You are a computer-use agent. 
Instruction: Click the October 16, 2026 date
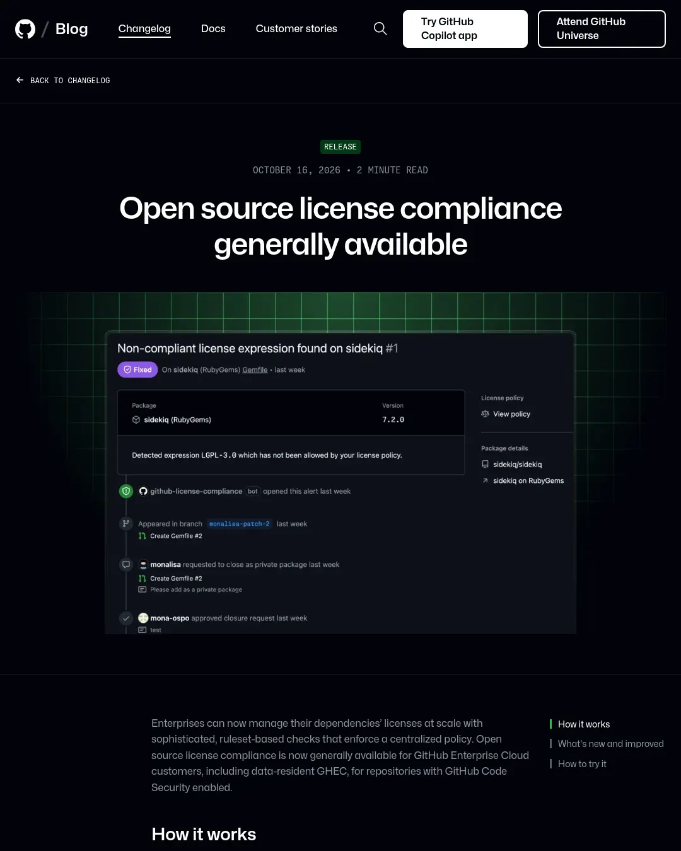296,170
